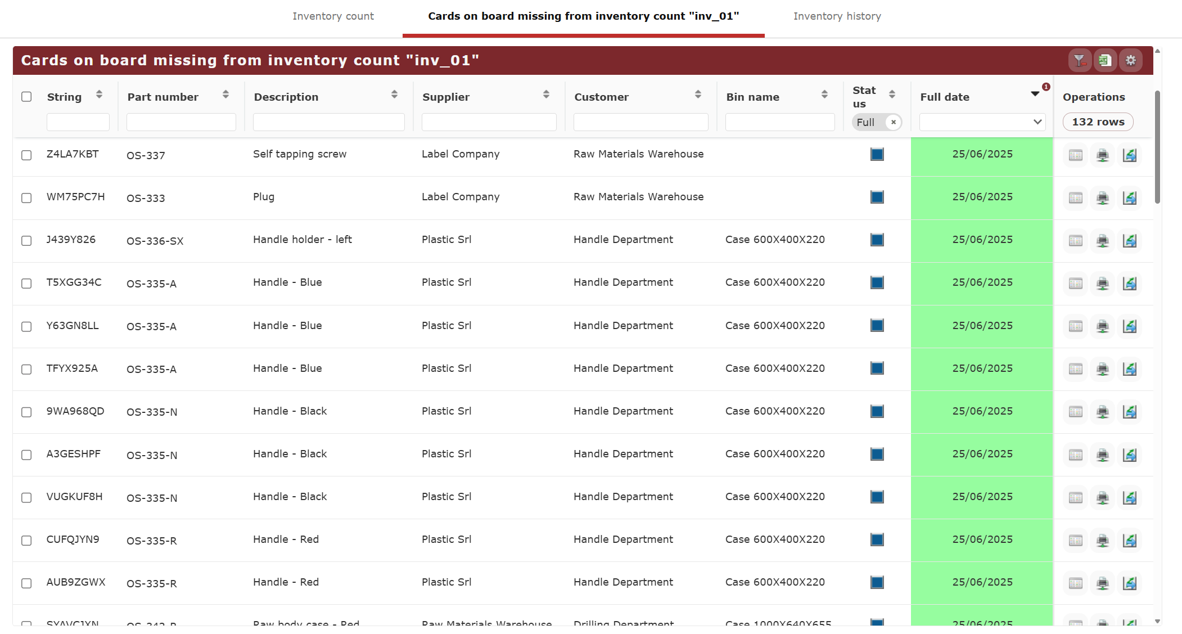Open table settings gear icon
The image size is (1182, 634).
click(x=1131, y=60)
